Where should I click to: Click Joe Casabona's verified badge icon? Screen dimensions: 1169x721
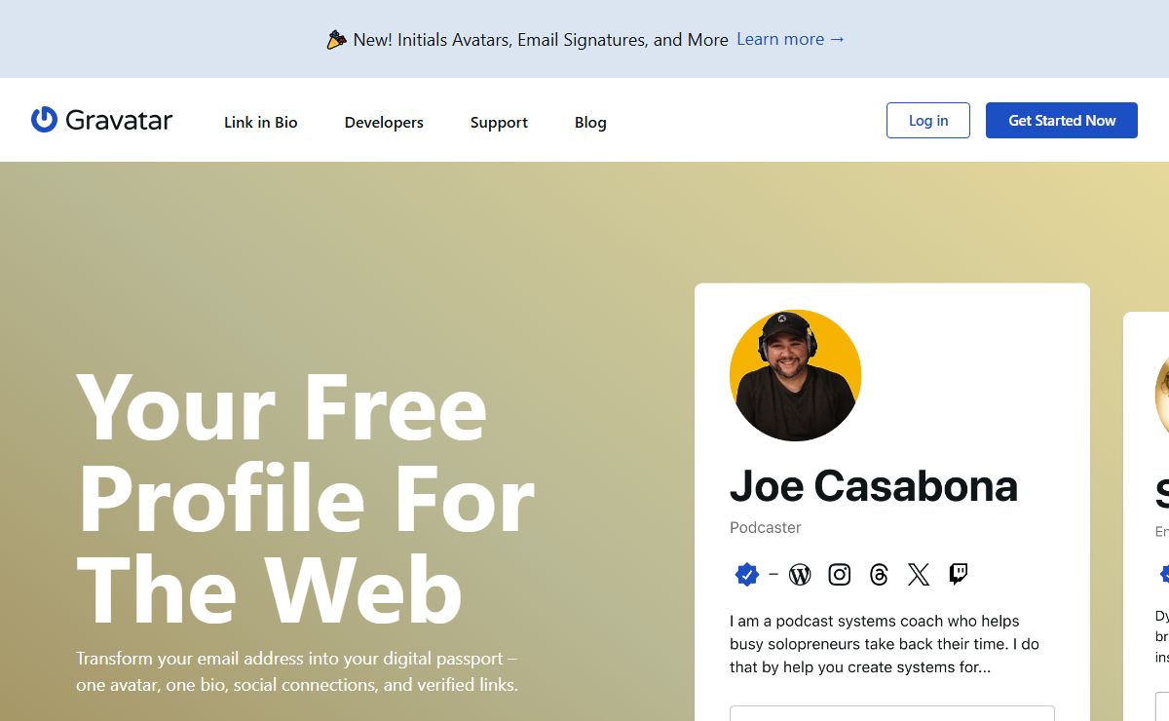[x=747, y=575]
